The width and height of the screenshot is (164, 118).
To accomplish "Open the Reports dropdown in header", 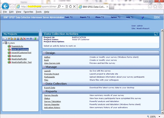I will 84,17.
